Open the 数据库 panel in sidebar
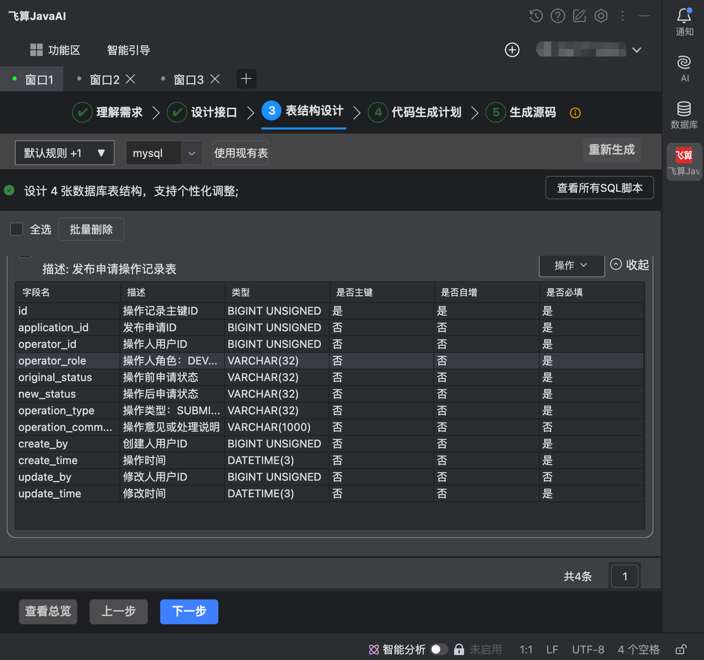Image resolution: width=704 pixels, height=660 pixels. coord(684,115)
